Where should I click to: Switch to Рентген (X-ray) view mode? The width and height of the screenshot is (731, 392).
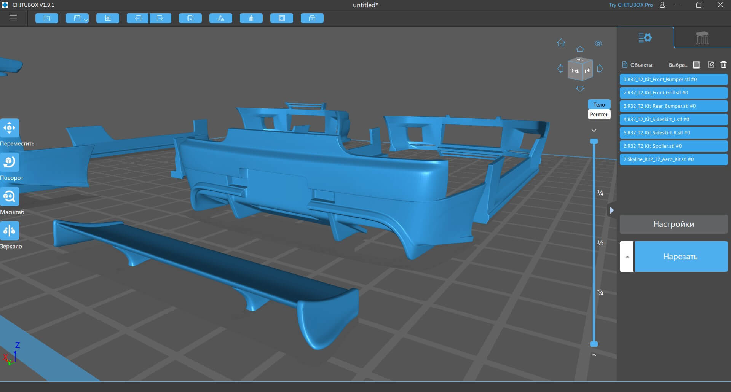[x=599, y=115]
